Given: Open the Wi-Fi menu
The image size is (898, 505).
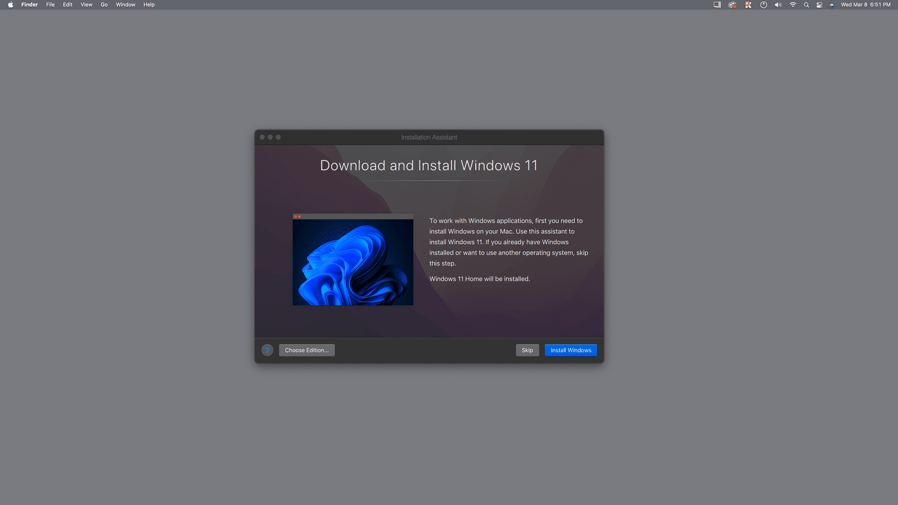Looking at the screenshot, I should 793,5.
